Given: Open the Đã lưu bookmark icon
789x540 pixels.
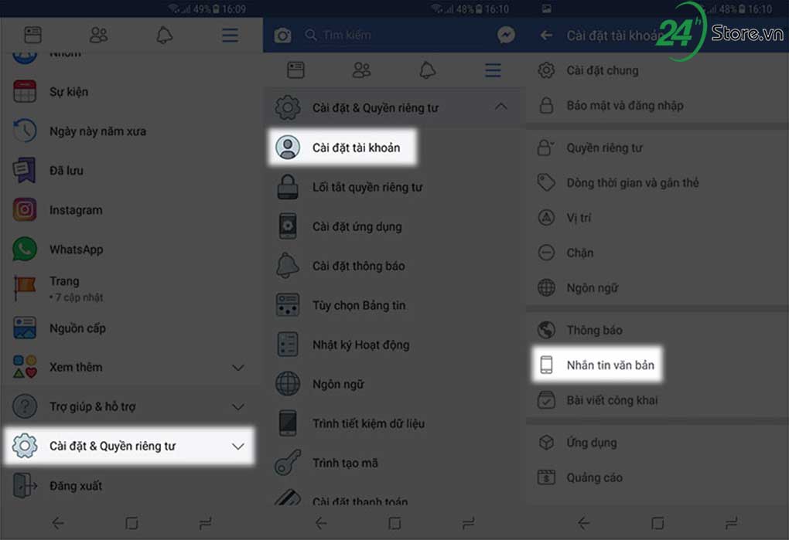Looking at the screenshot, I should tap(25, 170).
